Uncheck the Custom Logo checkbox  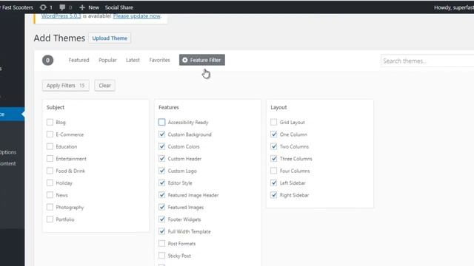(x=161, y=171)
